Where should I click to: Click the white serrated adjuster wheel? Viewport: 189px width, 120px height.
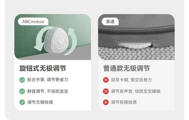(135, 45)
